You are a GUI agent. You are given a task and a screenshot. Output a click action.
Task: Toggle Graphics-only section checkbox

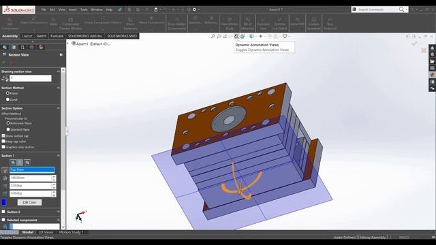[x=3, y=147]
